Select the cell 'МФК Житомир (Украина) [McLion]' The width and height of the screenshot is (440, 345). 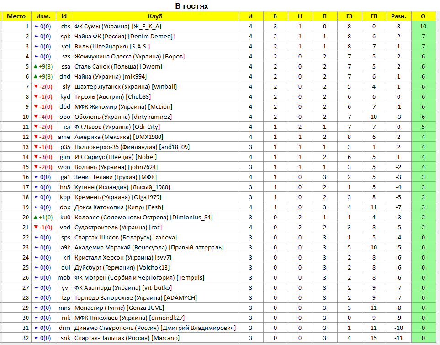pos(156,106)
